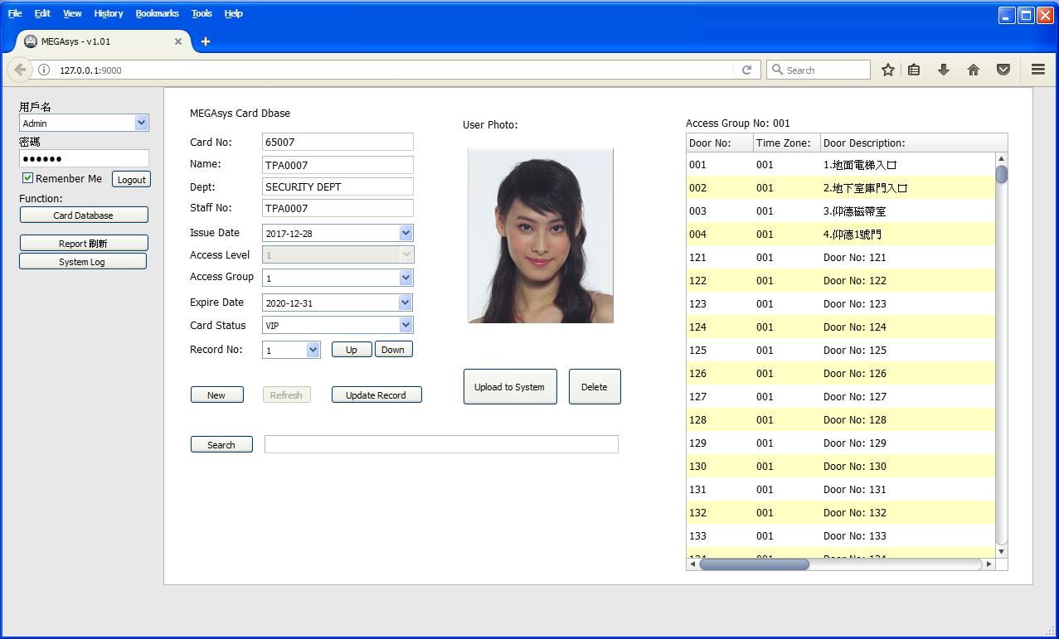Click the browser back arrow button
The width and height of the screenshot is (1059, 639).
pyautogui.click(x=20, y=70)
